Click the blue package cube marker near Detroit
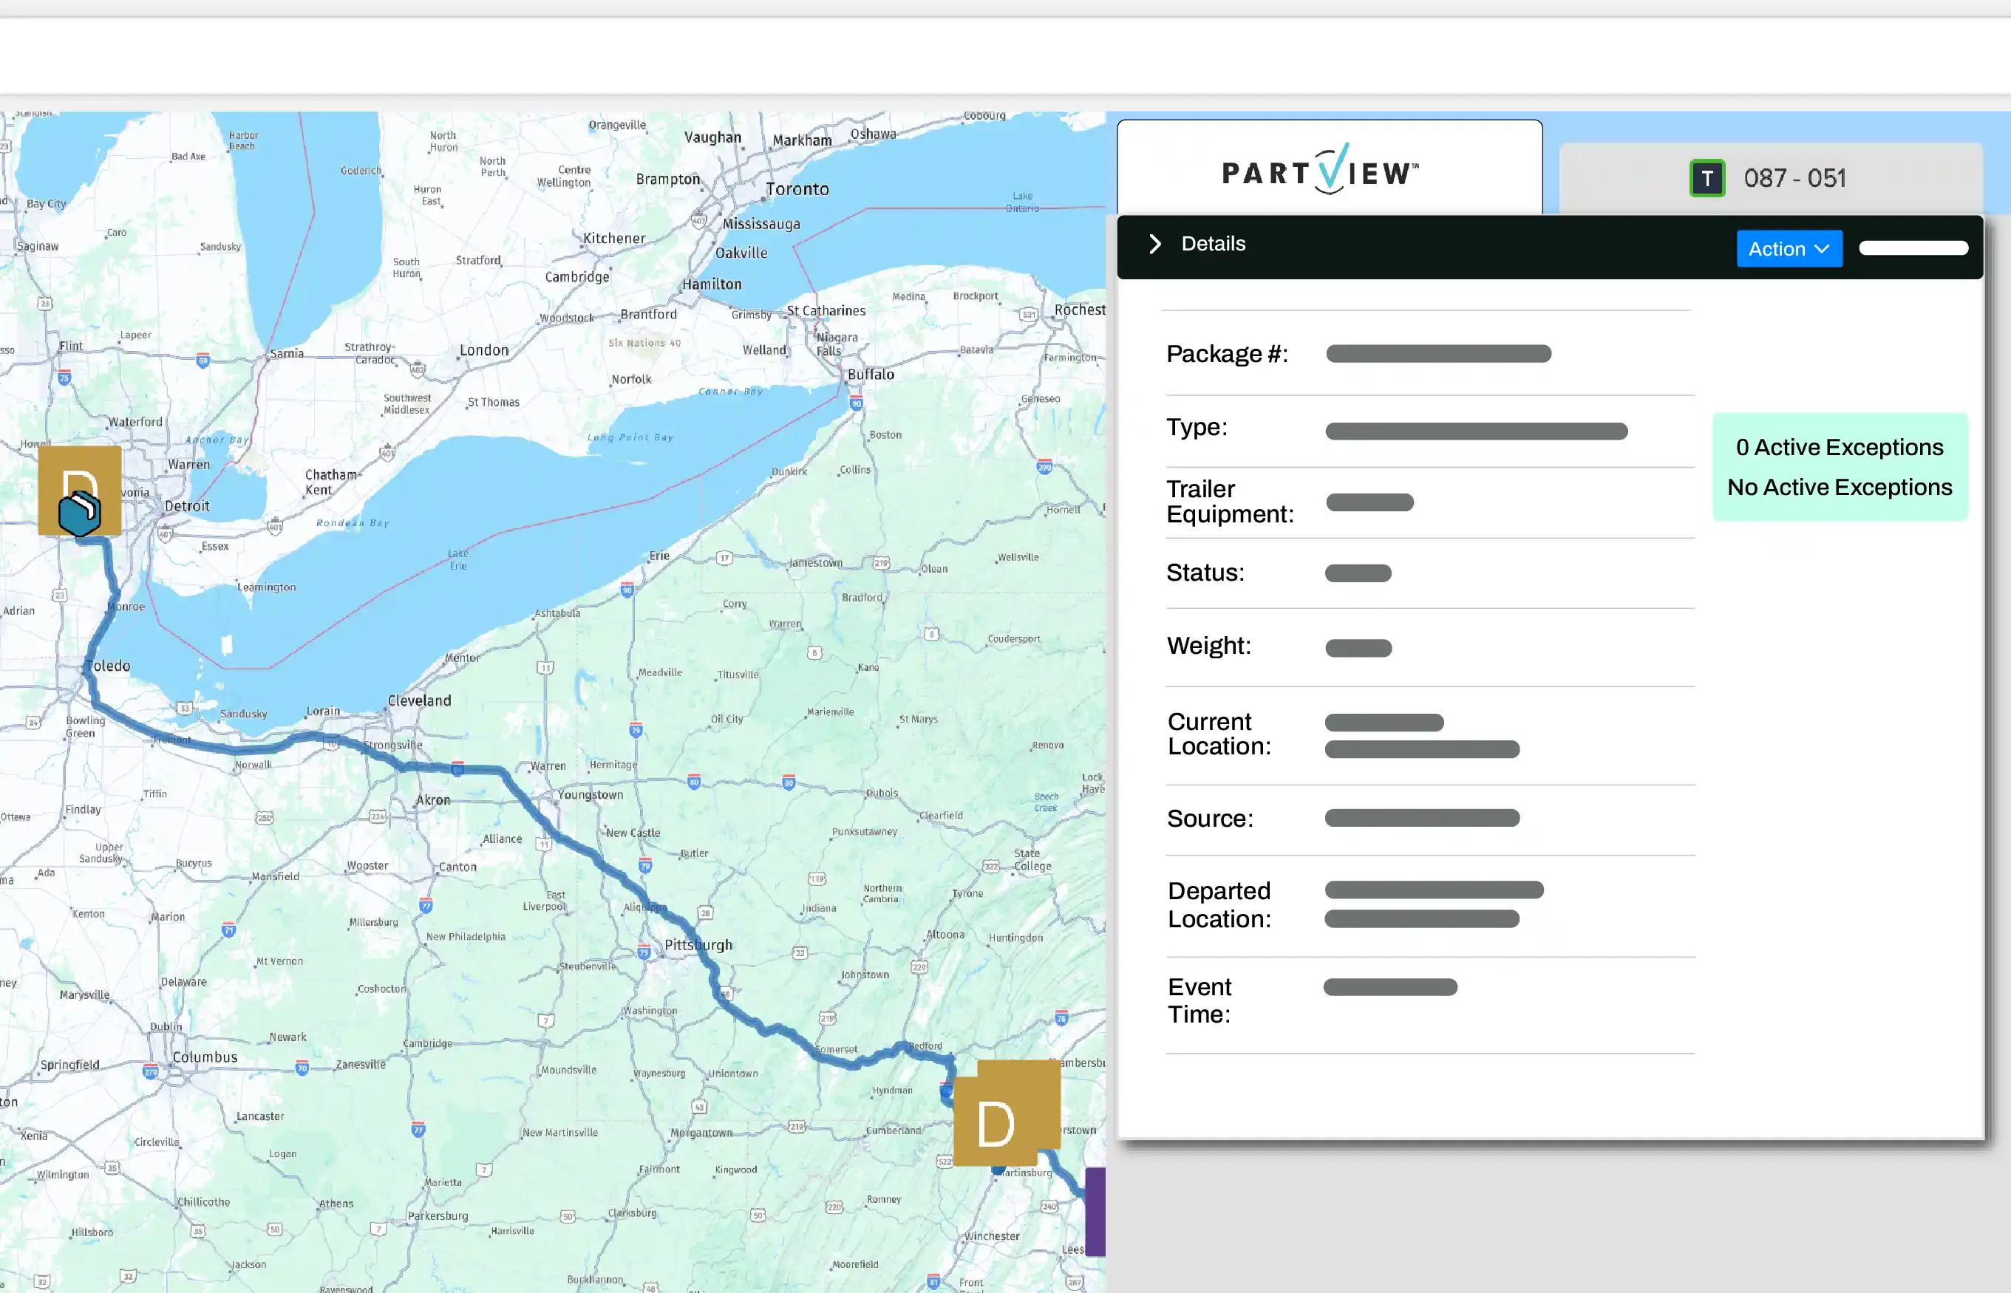This screenshot has width=2011, height=1293. (x=80, y=514)
